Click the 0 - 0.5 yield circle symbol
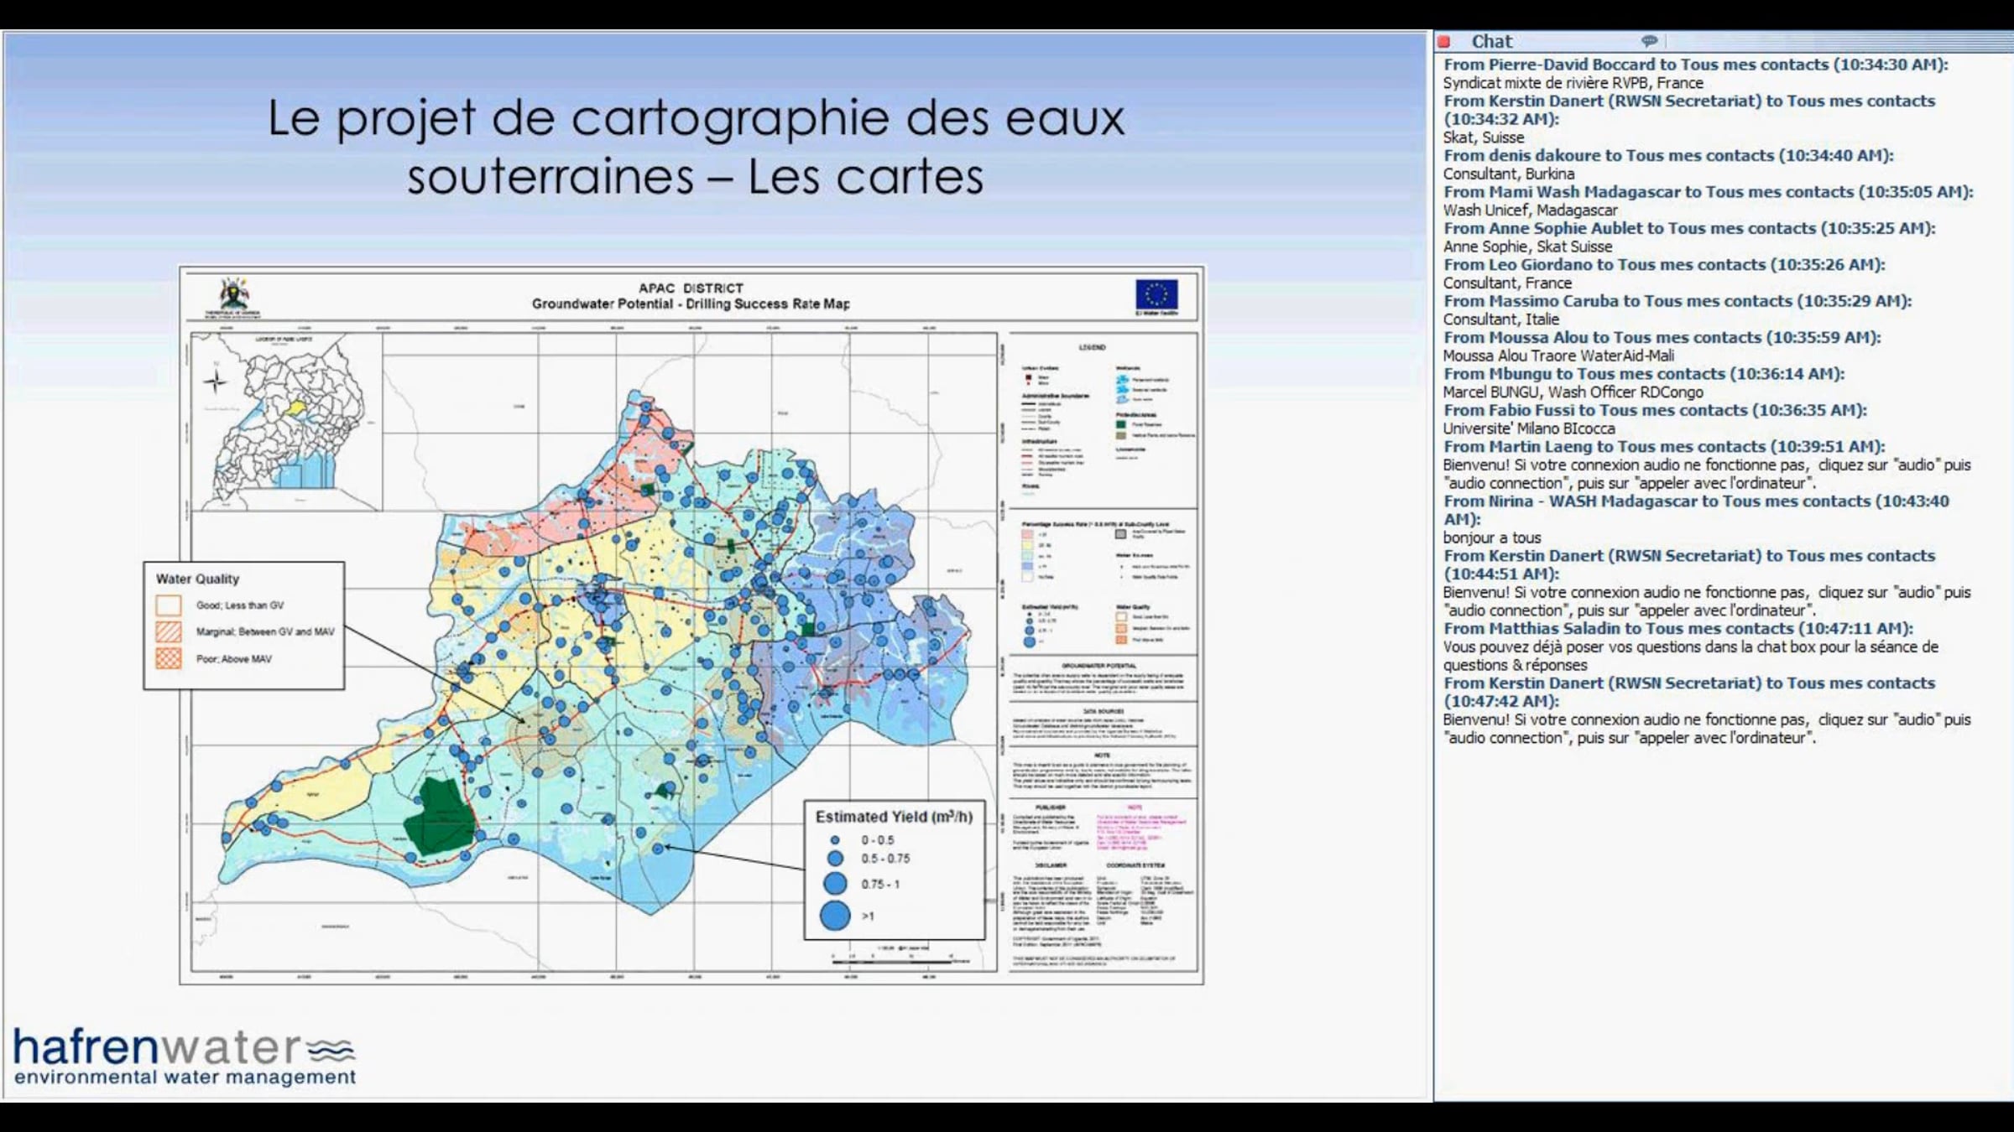The width and height of the screenshot is (2014, 1132). pos(835,839)
